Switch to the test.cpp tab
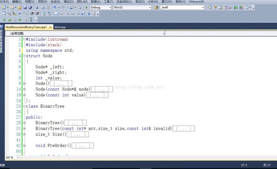The height and width of the screenshot is (169, 277). 60,27
